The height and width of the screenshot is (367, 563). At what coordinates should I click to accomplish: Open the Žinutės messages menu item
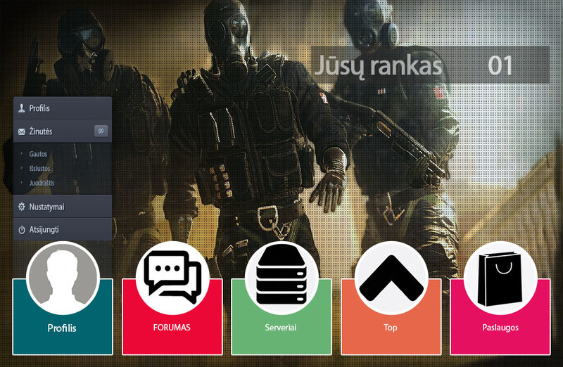(x=63, y=131)
